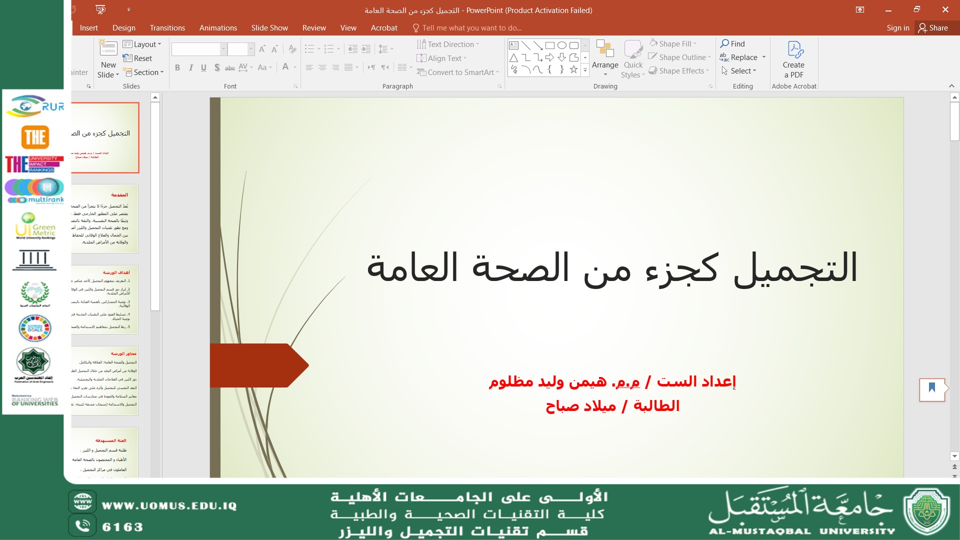
Task: Select the oval shape in shapes gallery
Action: point(561,45)
